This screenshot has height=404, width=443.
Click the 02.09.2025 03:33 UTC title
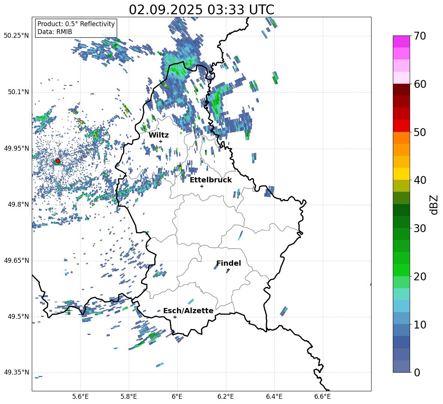pos(201,10)
